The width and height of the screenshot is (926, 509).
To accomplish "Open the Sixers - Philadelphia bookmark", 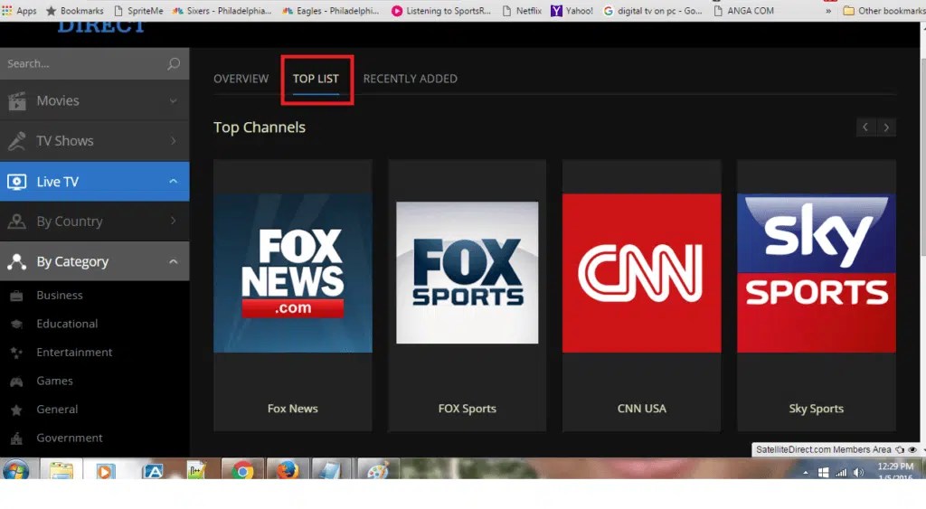I will point(222,11).
